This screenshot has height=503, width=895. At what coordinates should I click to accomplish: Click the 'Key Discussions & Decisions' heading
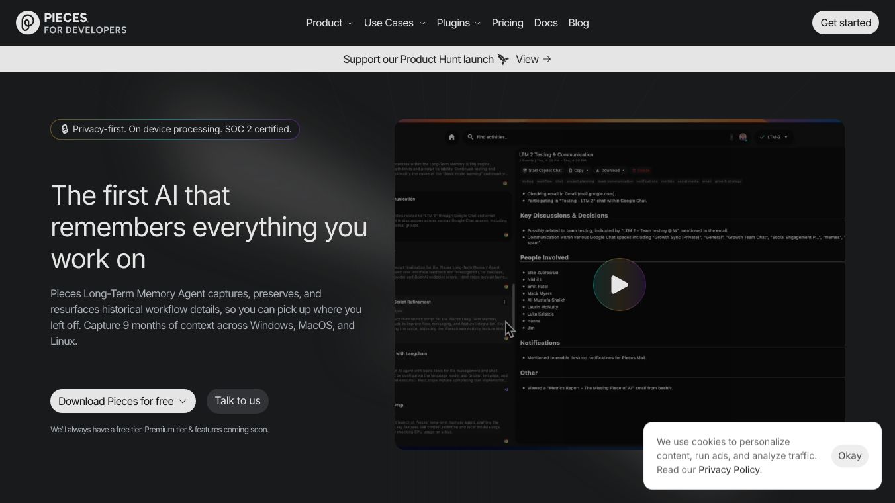pos(563,216)
